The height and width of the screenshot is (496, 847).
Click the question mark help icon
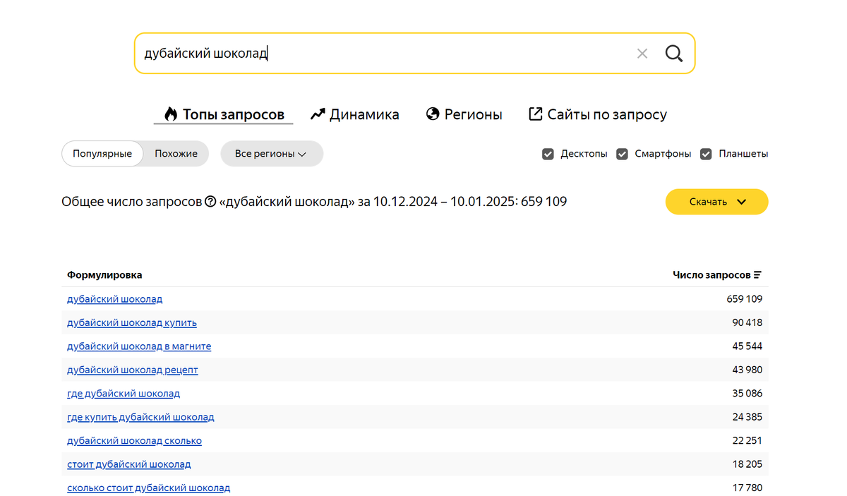210,202
